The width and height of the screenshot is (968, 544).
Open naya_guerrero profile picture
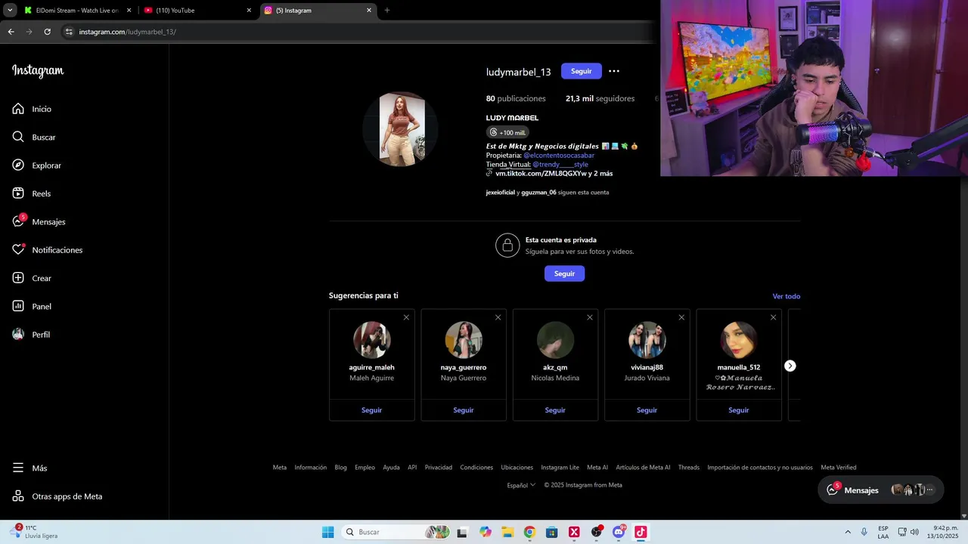click(464, 340)
